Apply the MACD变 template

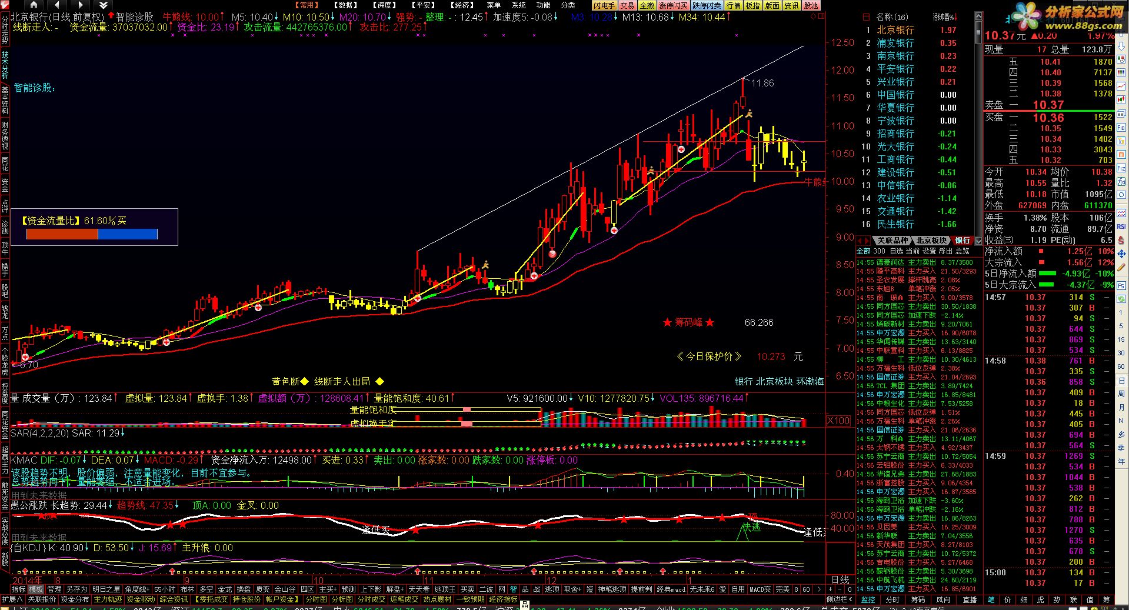[x=760, y=589]
